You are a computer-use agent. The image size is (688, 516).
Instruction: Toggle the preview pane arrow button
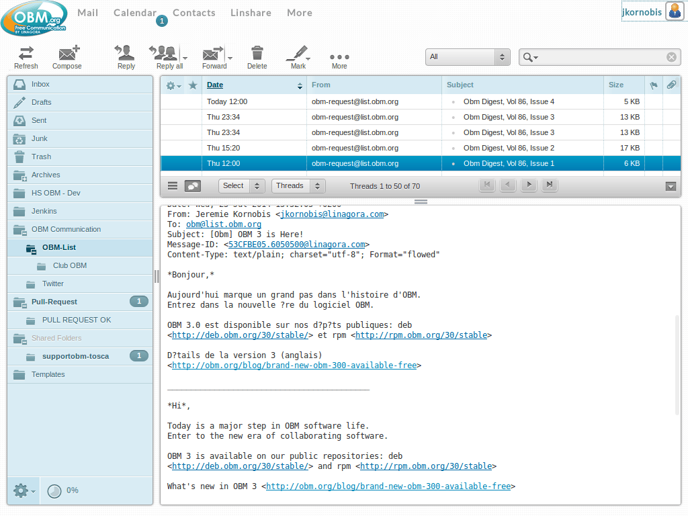(x=671, y=187)
